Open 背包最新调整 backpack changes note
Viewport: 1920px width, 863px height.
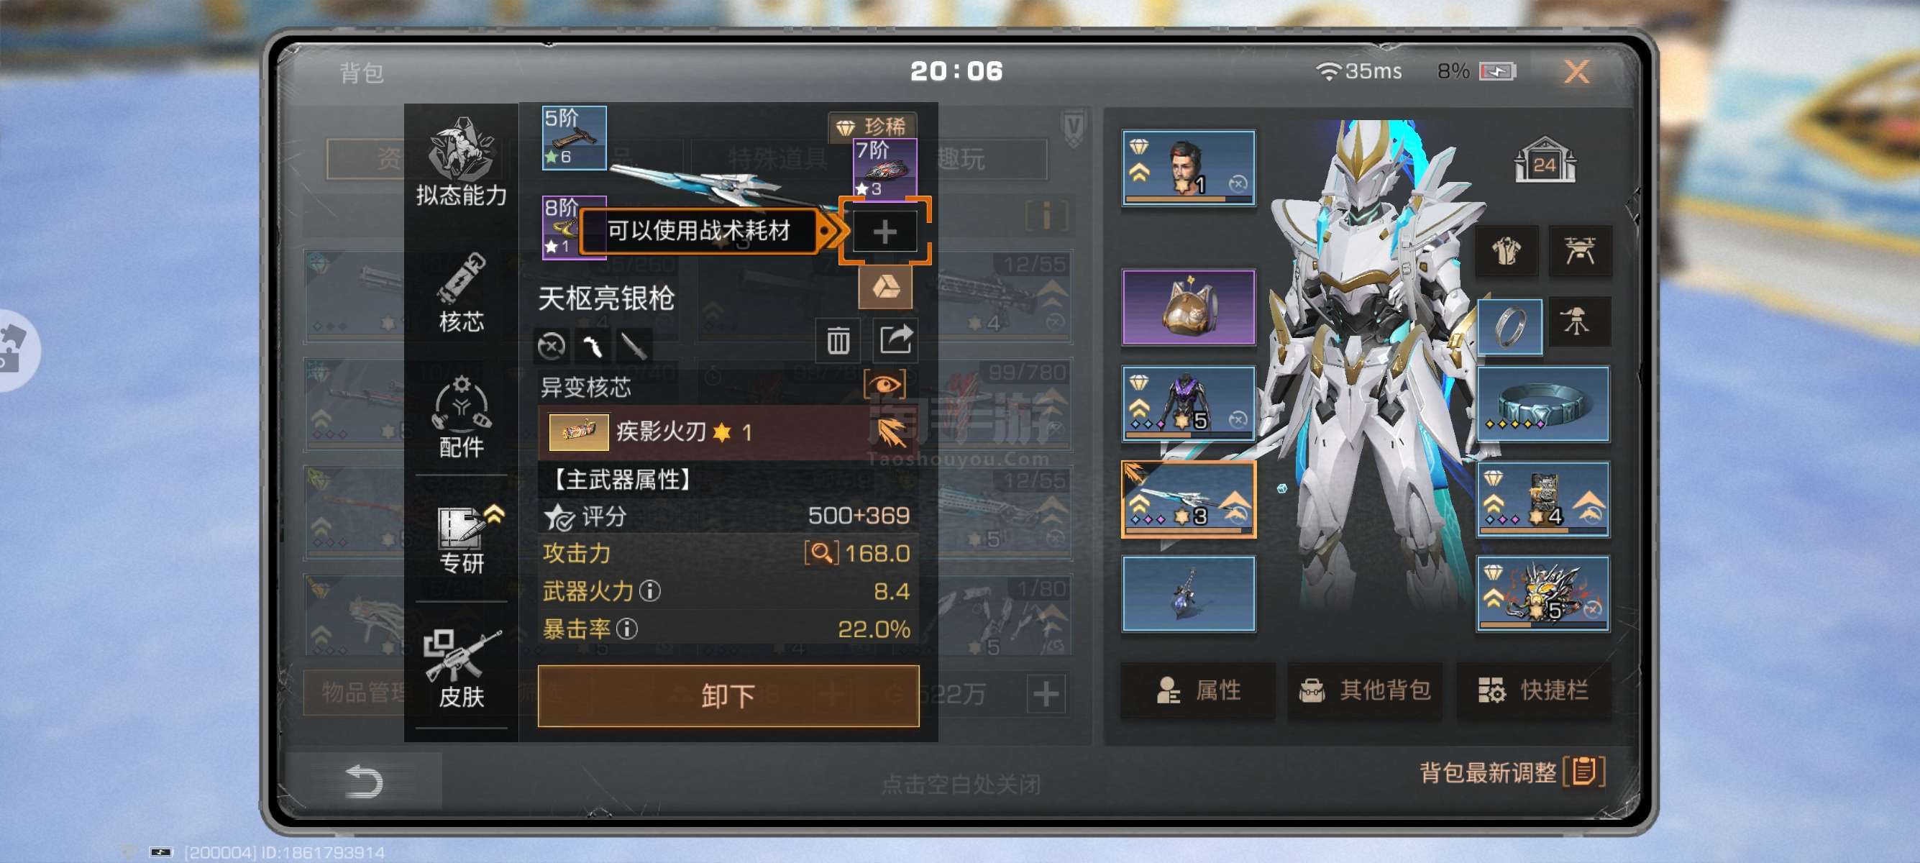1512,772
